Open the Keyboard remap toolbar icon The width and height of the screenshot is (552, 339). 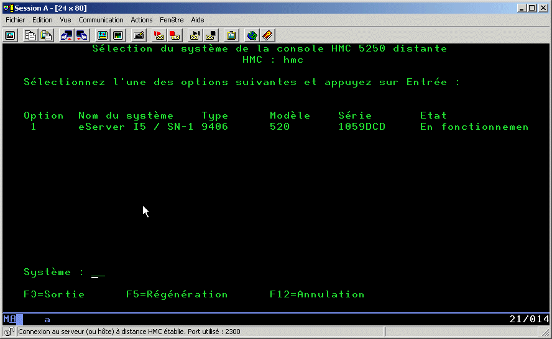139,35
